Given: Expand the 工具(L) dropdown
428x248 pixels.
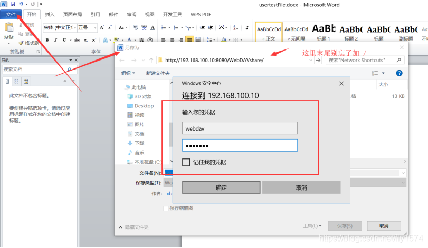Looking at the screenshot, I should click(312, 226).
